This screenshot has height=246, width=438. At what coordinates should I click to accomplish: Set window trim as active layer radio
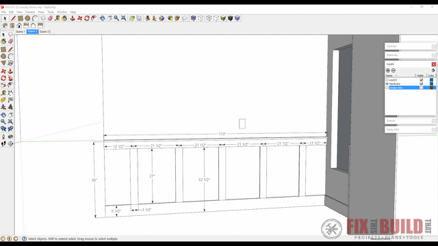(387, 87)
